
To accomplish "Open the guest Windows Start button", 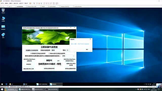I will [2, 84].
